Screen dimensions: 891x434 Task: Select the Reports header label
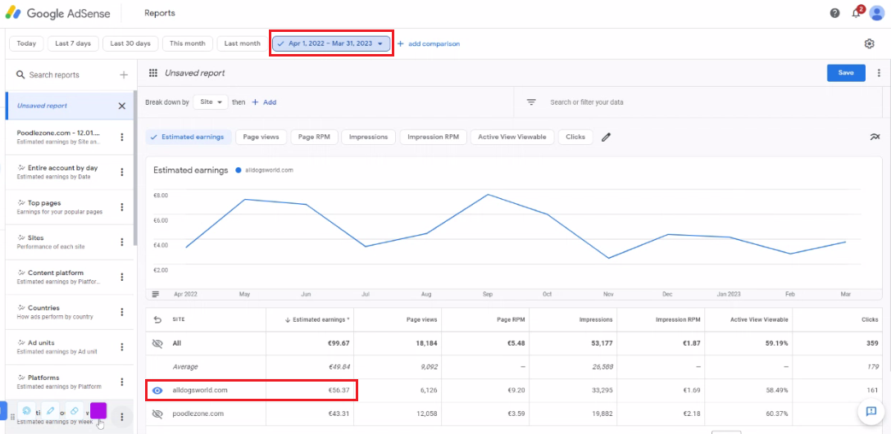pos(160,13)
